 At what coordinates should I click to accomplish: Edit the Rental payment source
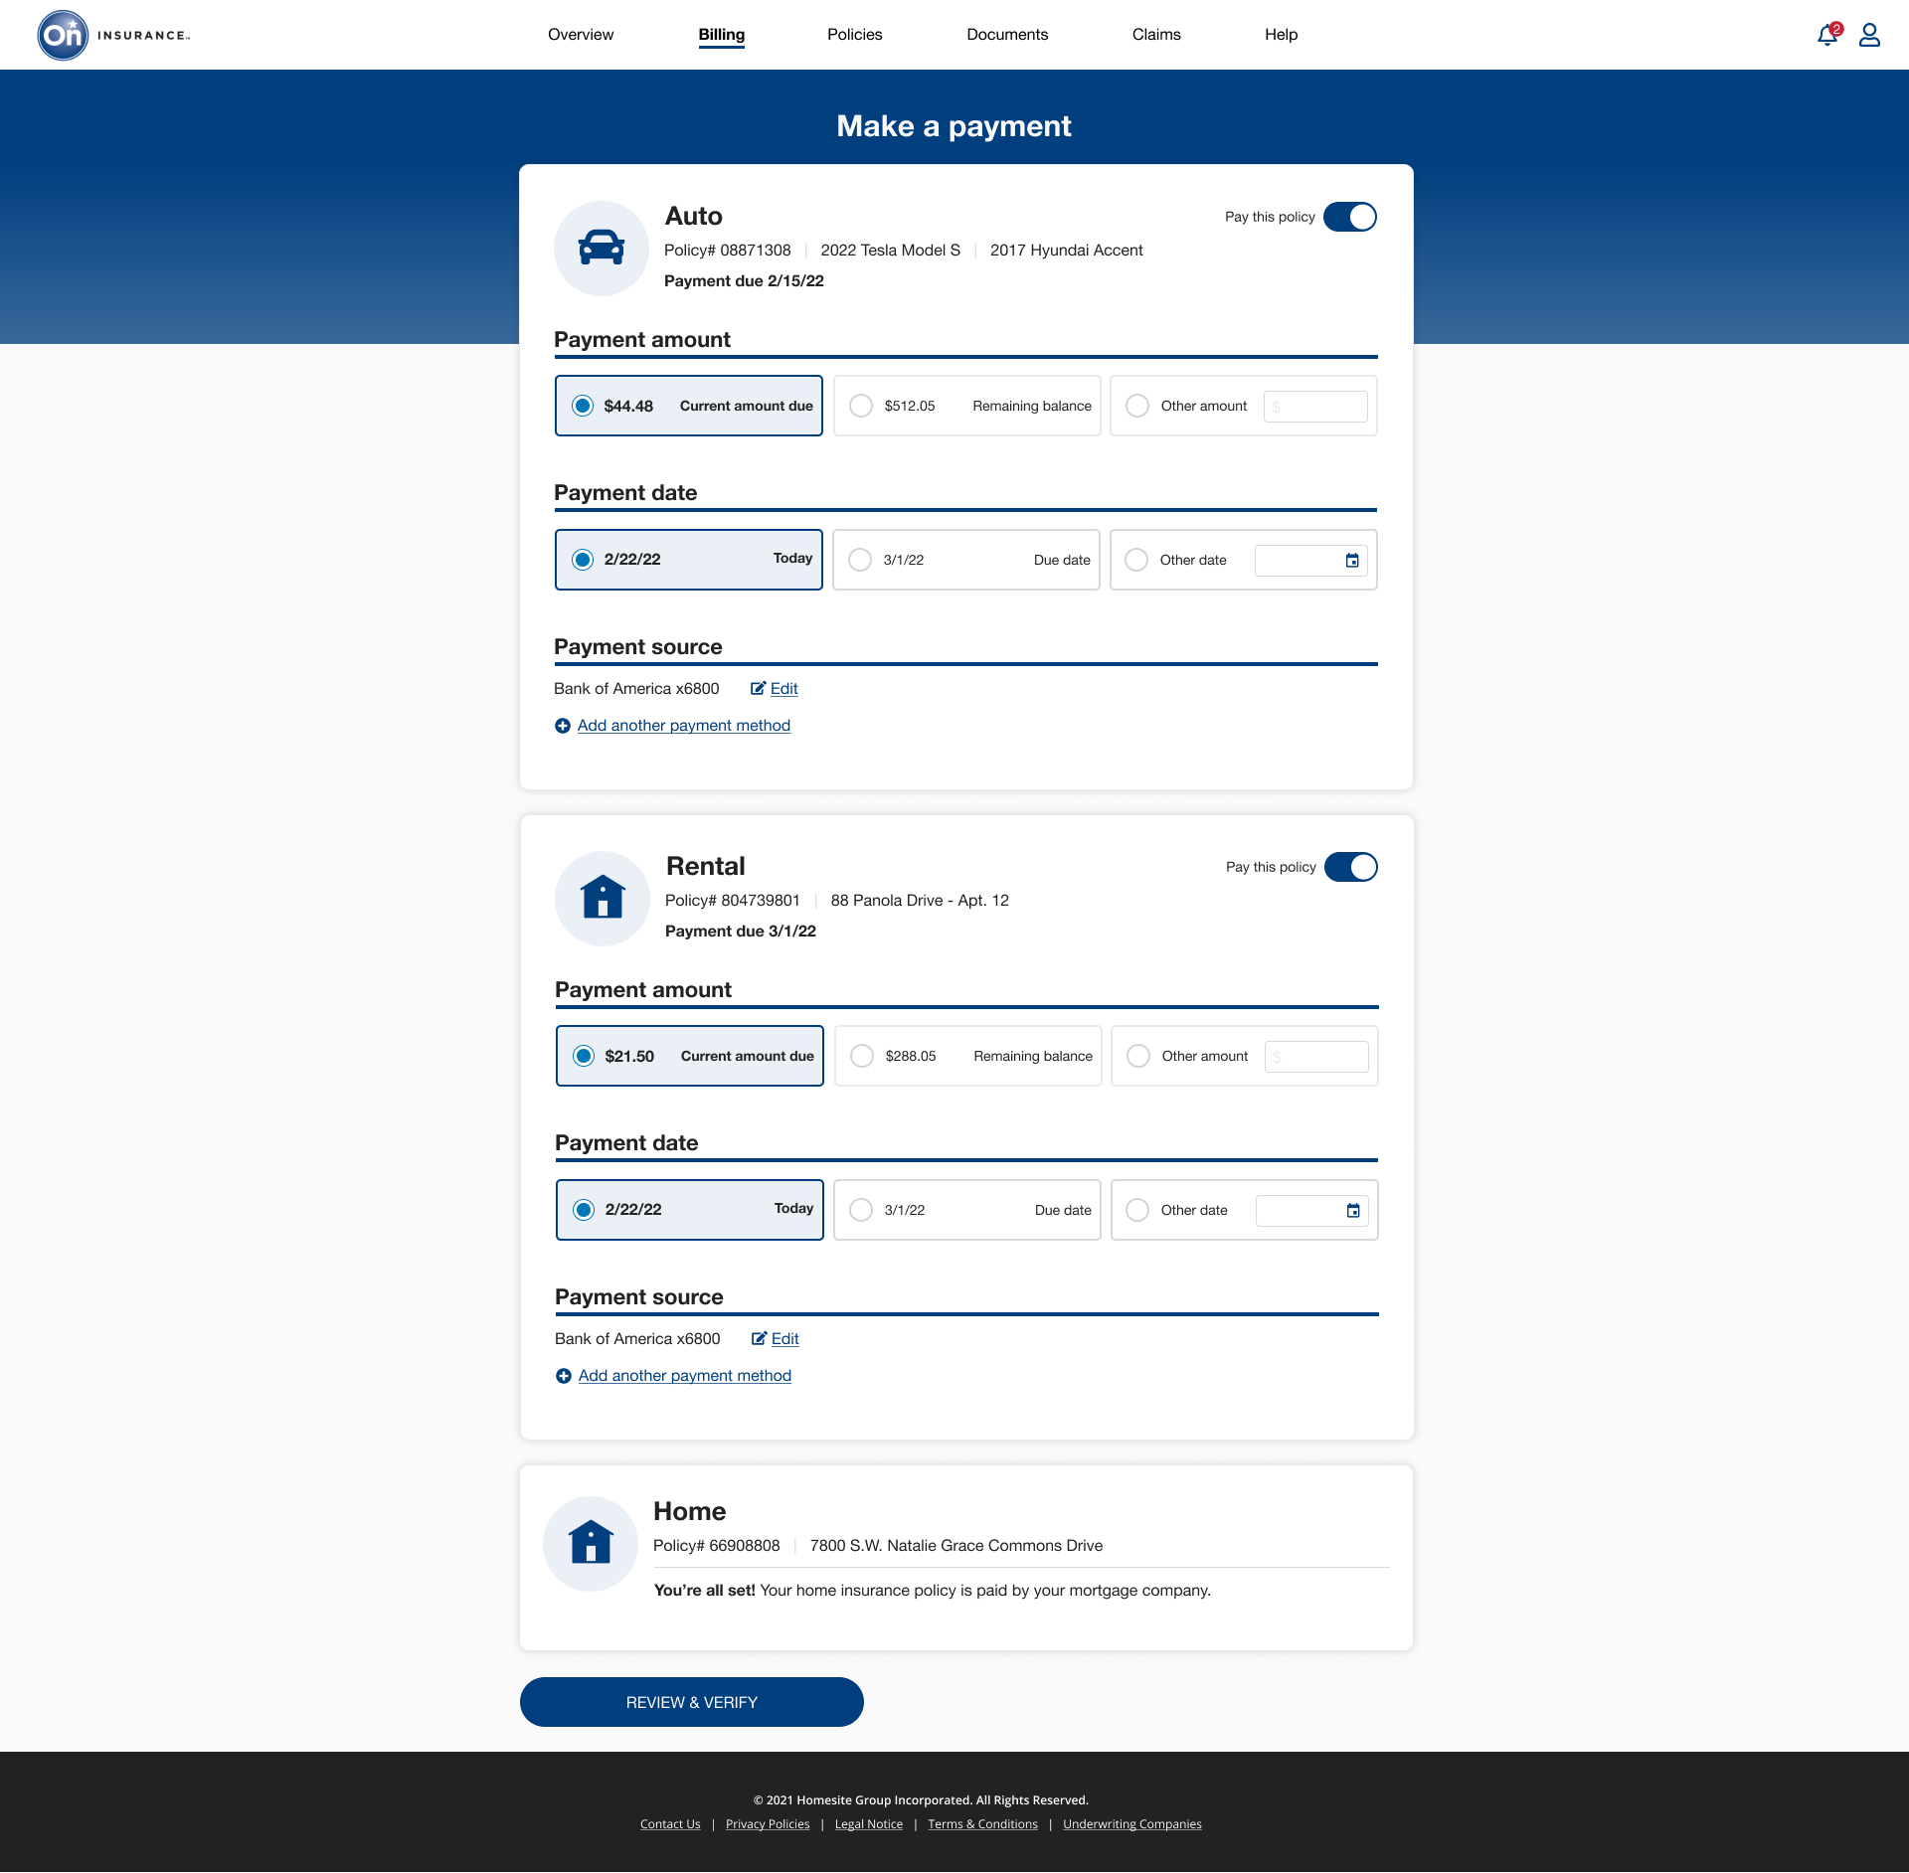pyautogui.click(x=784, y=1339)
